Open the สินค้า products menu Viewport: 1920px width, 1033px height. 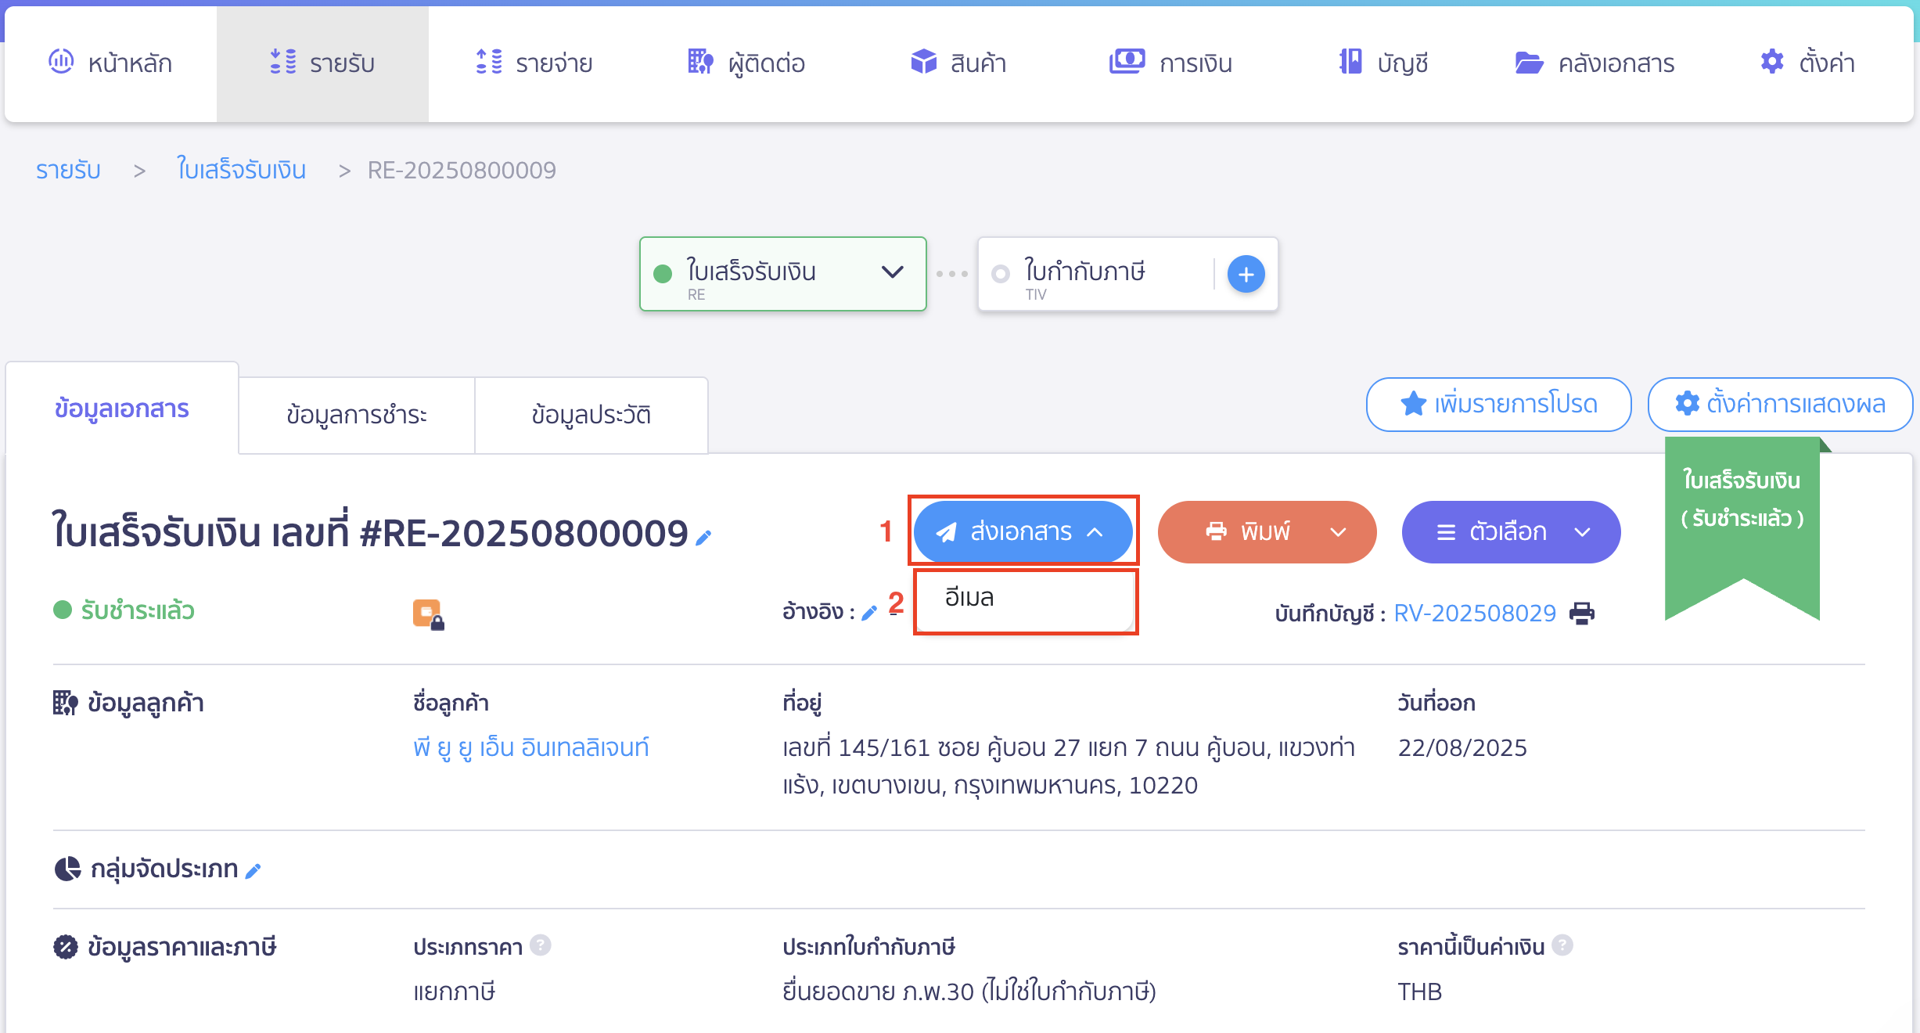pos(958,63)
